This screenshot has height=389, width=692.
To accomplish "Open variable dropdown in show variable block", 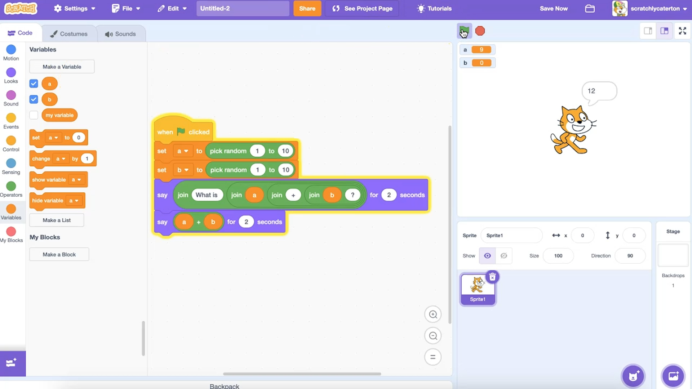I will (76, 180).
